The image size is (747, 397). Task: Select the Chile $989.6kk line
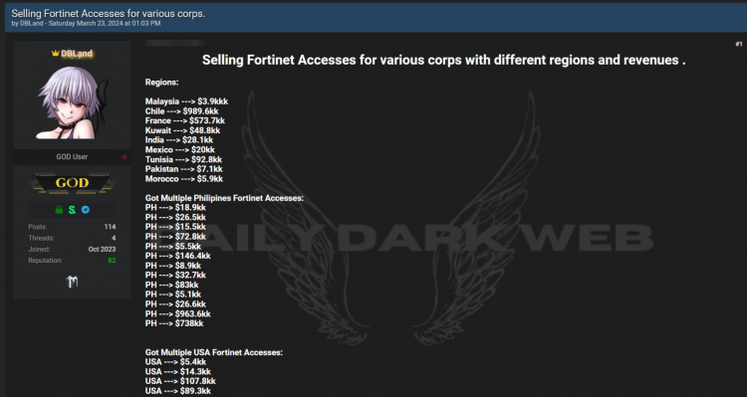pos(182,110)
